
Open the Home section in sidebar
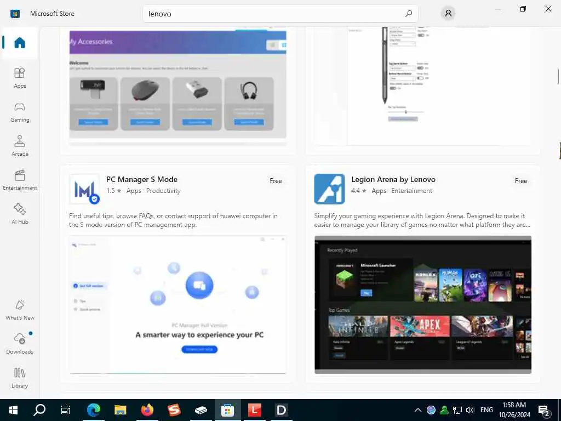[x=20, y=43]
